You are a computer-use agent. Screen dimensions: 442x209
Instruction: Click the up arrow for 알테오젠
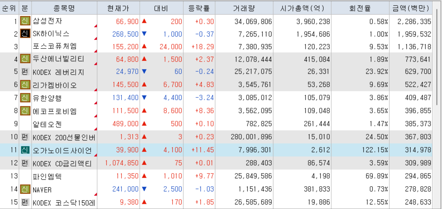pyautogui.click(x=144, y=124)
